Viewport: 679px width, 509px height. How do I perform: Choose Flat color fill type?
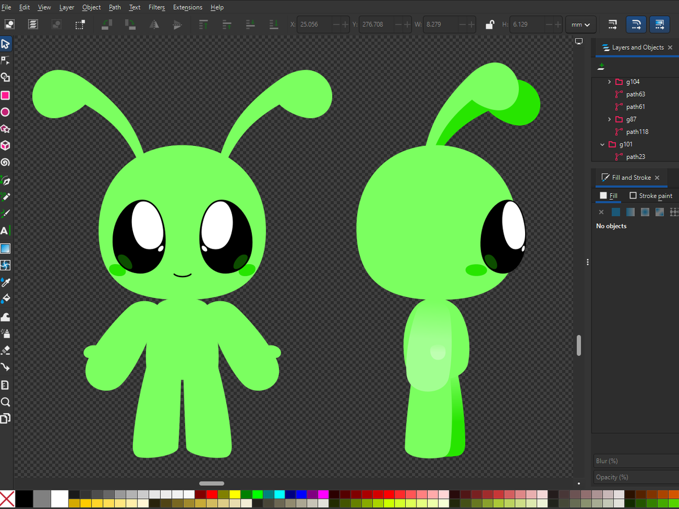click(x=616, y=212)
